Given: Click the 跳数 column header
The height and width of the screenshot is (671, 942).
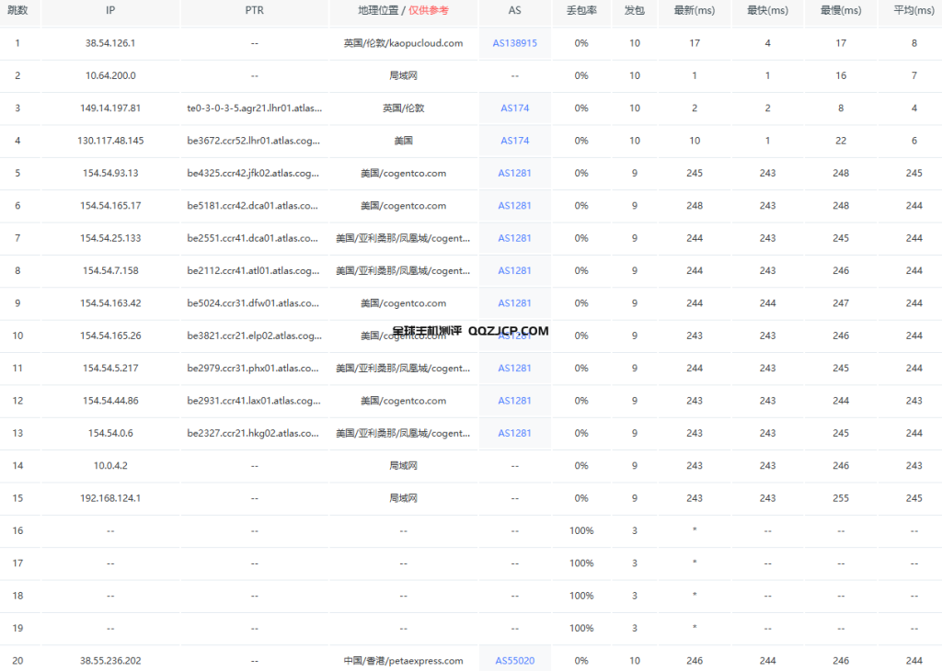Looking at the screenshot, I should pos(17,10).
